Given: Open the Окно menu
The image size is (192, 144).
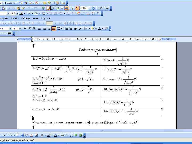Looking at the screenshot, I should [36, 18].
